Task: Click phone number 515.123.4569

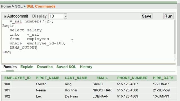Action: (x=127, y=96)
